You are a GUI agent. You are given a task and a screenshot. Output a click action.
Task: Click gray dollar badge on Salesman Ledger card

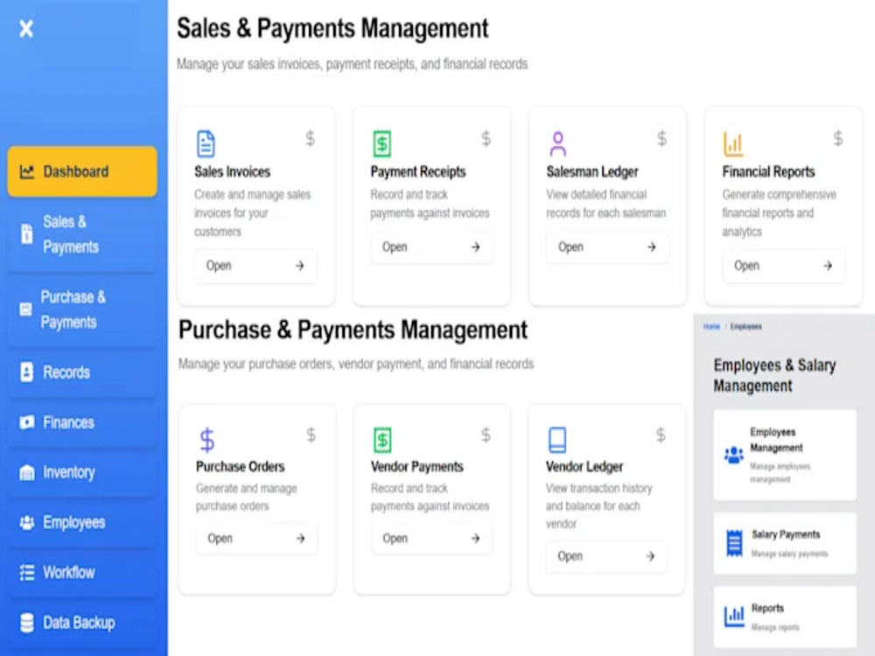pos(661,138)
